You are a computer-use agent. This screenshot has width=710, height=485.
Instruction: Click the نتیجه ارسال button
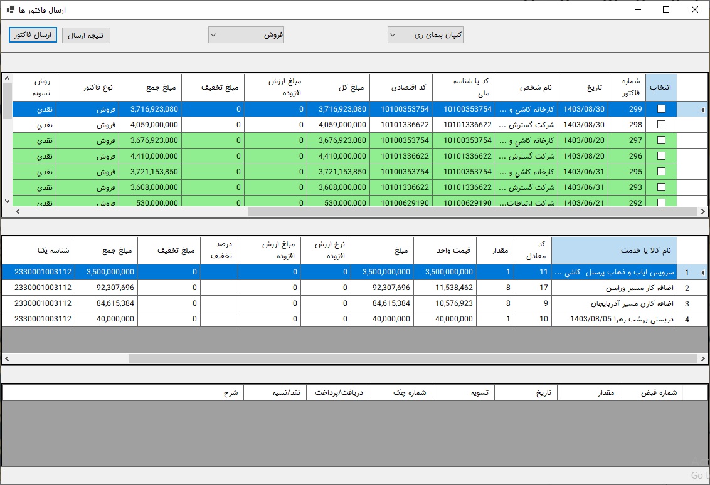pos(86,36)
